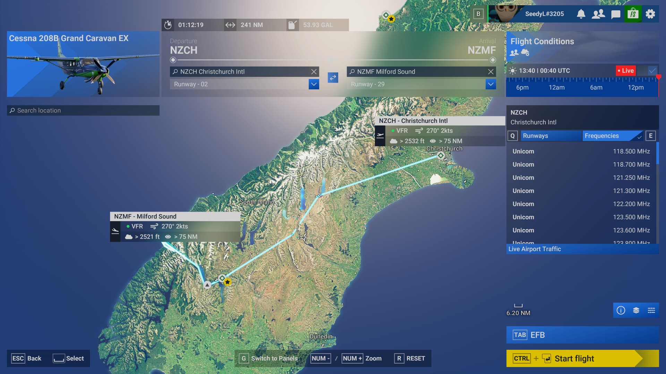Click the Cessna 208B aircraft thumbnail
This screenshot has height=374, width=666.
pyautogui.click(x=83, y=64)
